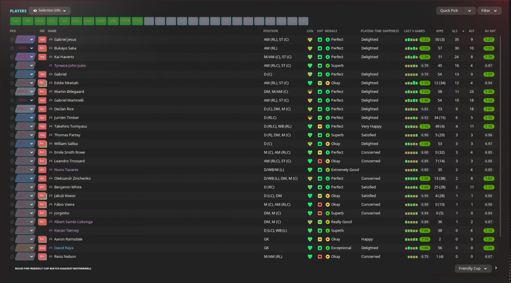Screen dimensions: 511x283
Task: Open Bukayo Saka's AMR position dropdown
Action: coord(26,48)
